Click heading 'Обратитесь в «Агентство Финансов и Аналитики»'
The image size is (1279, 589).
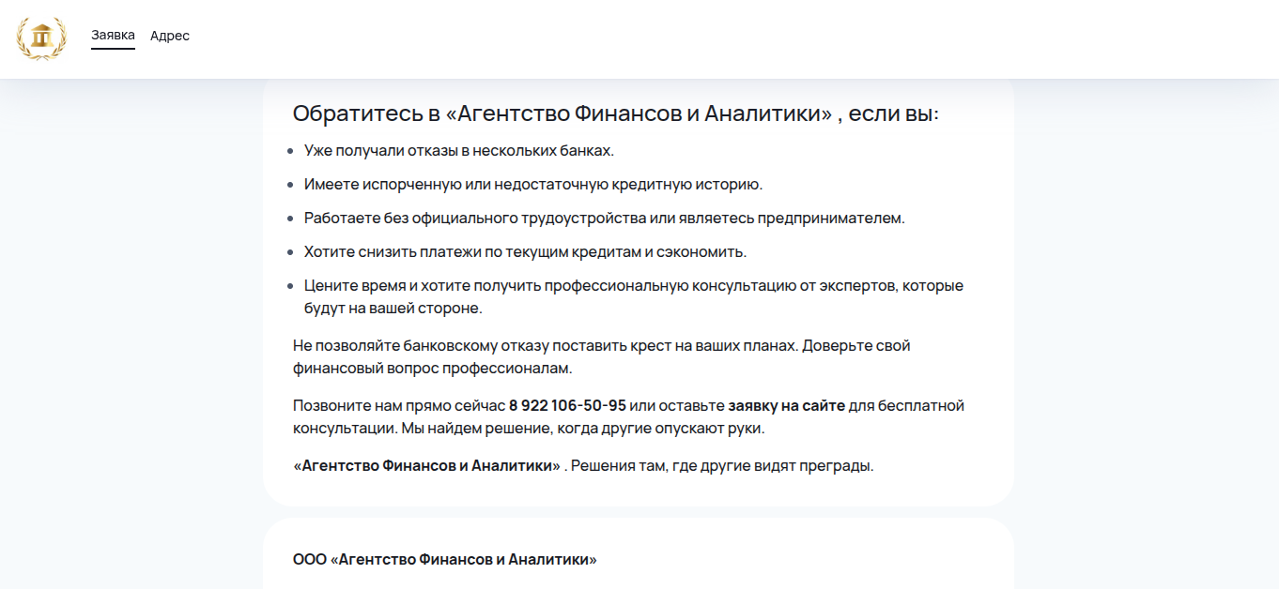615,113
